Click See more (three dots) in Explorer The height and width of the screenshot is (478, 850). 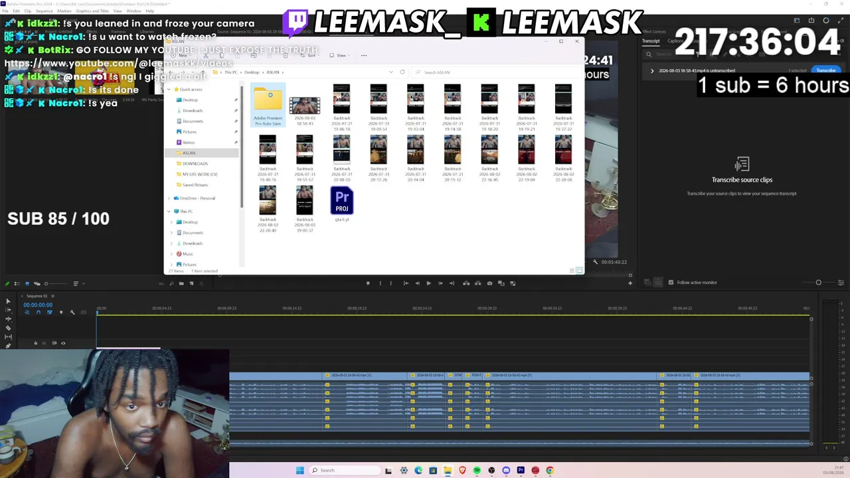(363, 55)
